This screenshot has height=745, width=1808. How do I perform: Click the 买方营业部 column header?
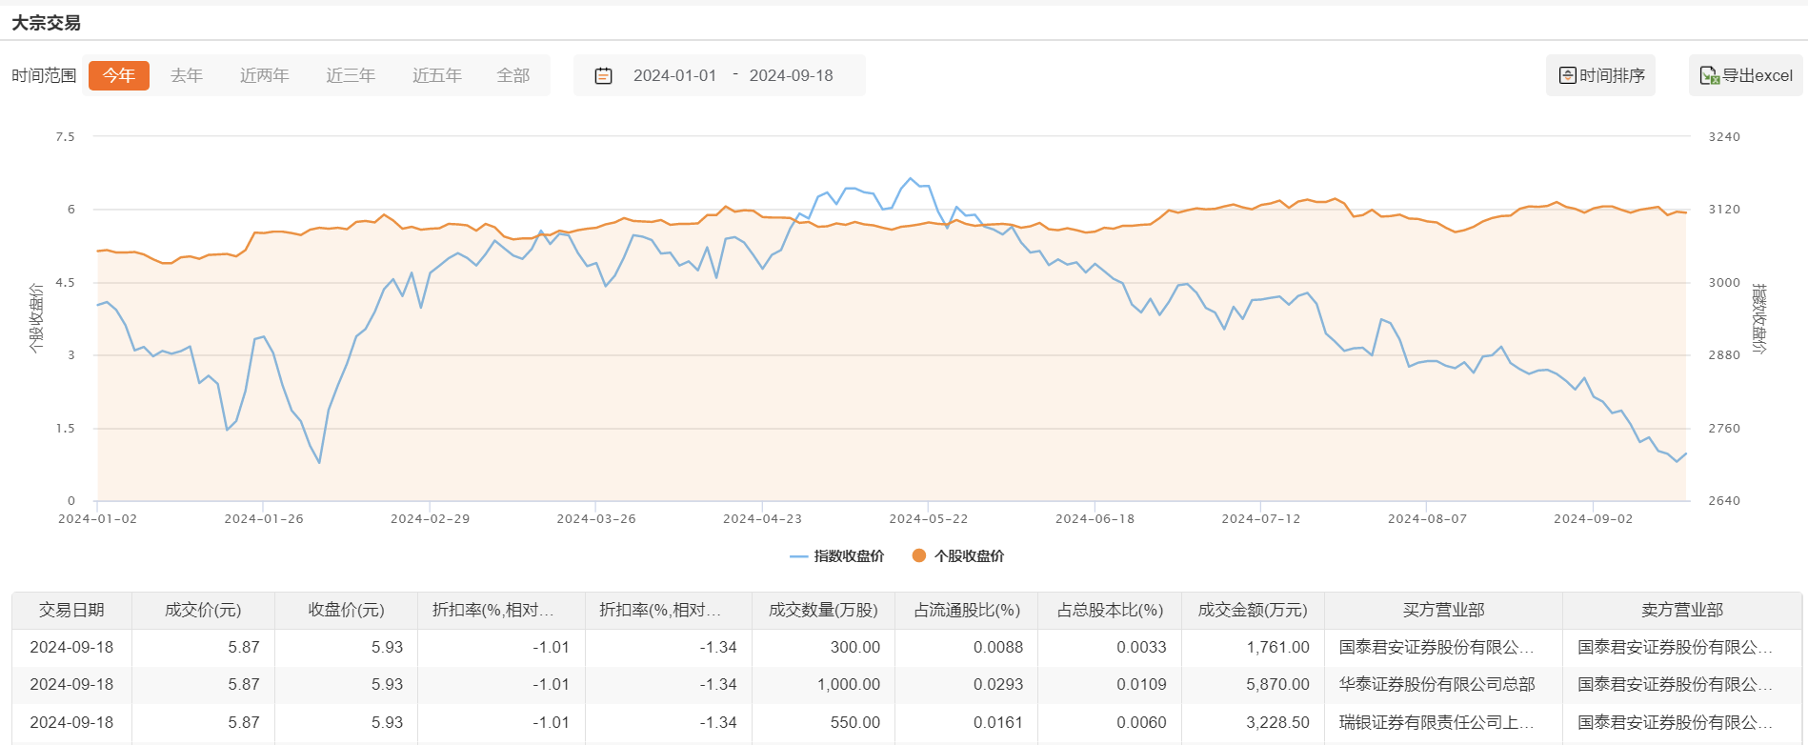click(1443, 610)
